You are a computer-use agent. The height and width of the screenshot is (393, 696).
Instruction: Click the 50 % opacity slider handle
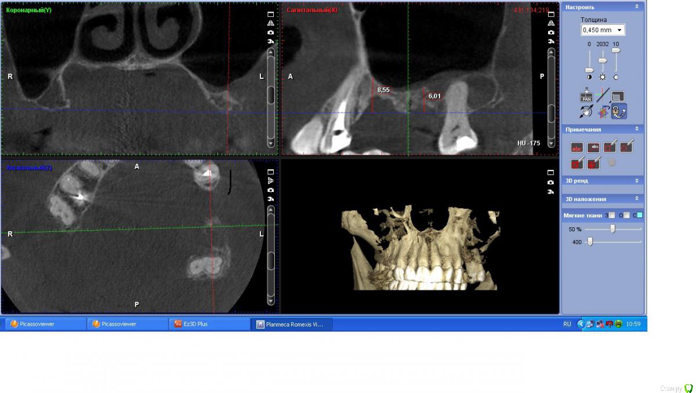[x=612, y=229]
